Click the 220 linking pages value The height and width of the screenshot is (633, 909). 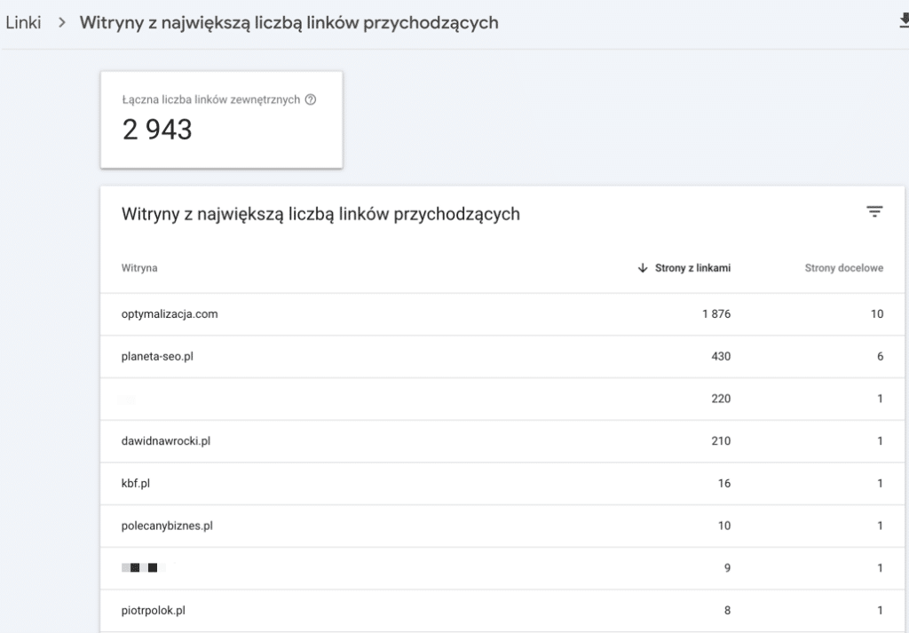[721, 399]
